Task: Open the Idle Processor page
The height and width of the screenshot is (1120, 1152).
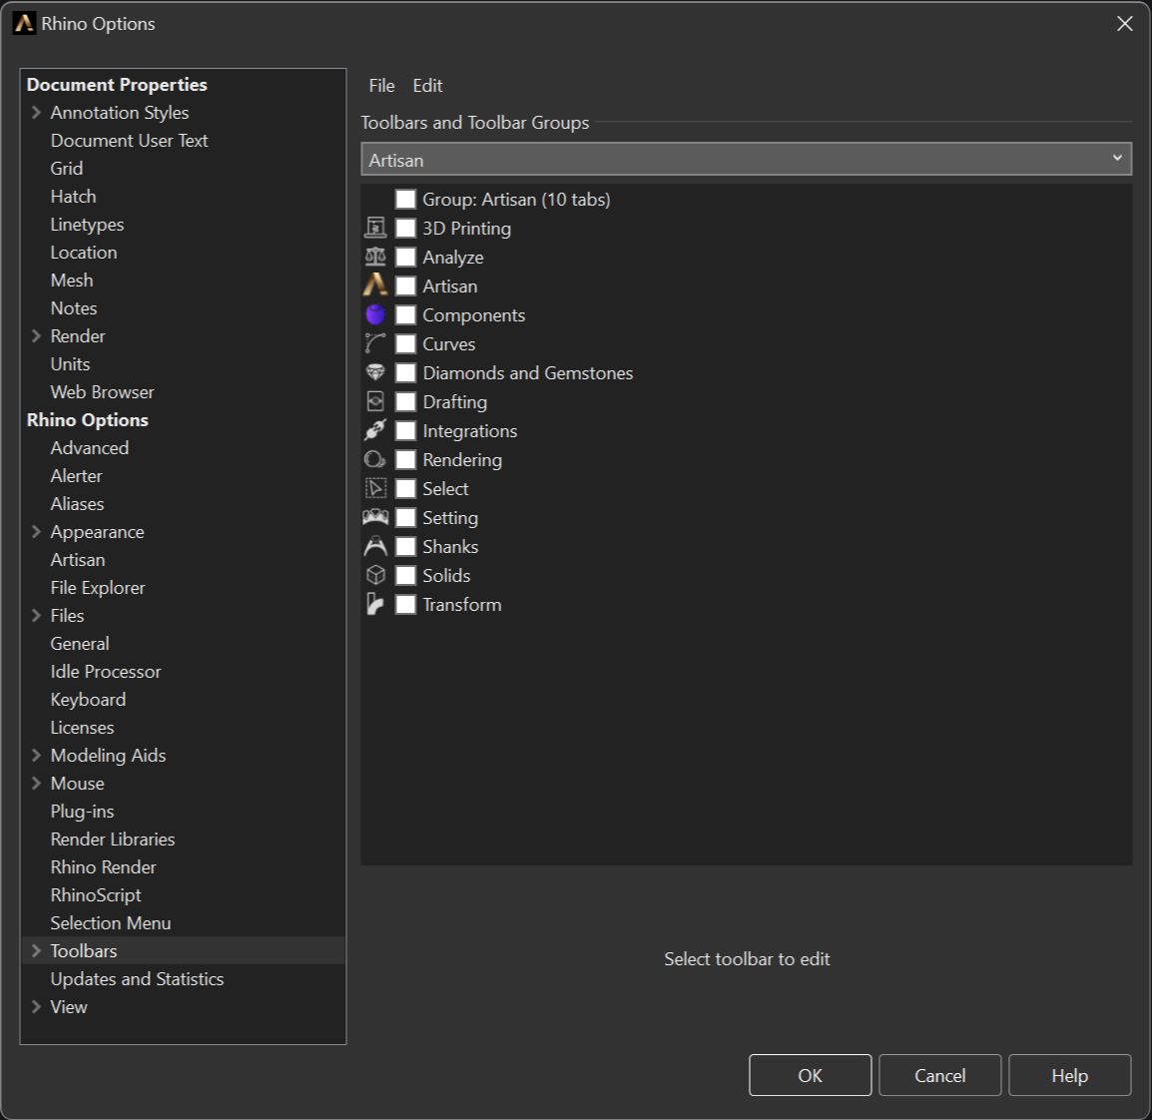Action: coord(106,671)
